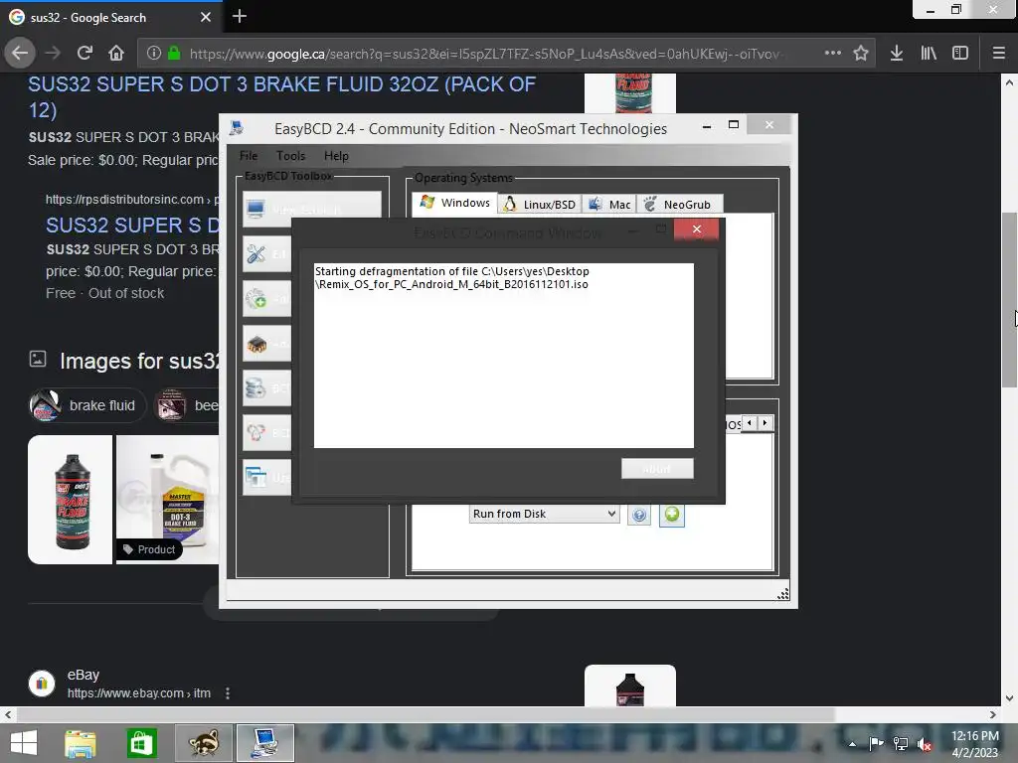Open eBay result three-dot options
The image size is (1018, 763).
[228, 693]
